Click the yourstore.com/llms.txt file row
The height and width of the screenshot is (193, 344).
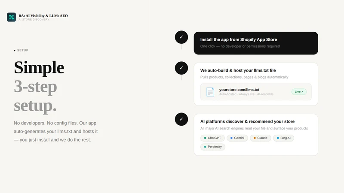coord(256,92)
